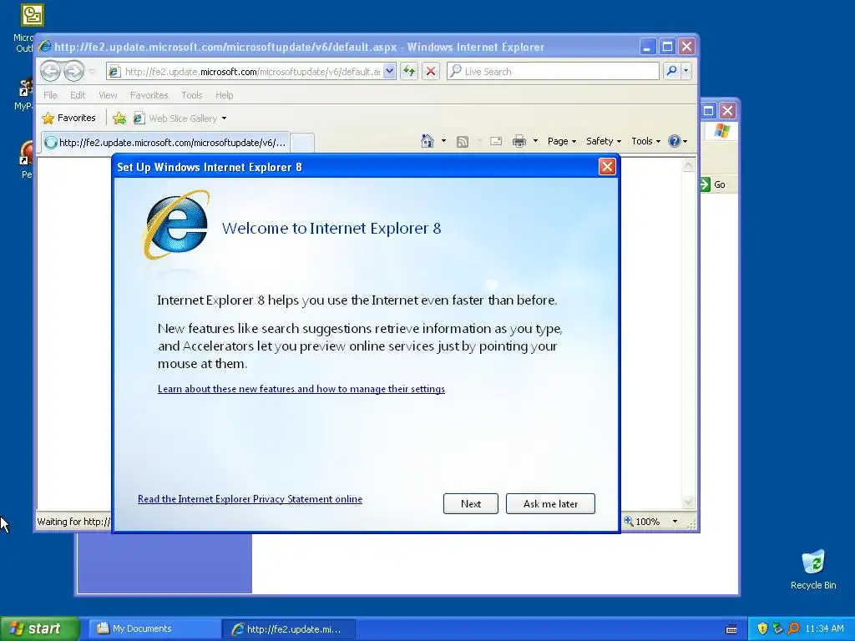Viewport: 855px width, 641px height.
Task: Click the red Stop loading icon
Action: click(431, 72)
